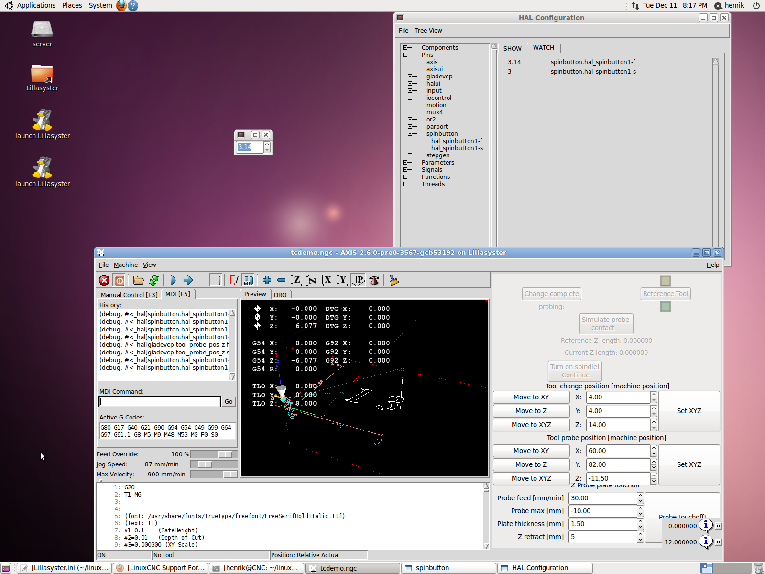Switch to spinbutton window in taskbar
Image resolution: width=765 pixels, height=574 pixels.
(448, 568)
